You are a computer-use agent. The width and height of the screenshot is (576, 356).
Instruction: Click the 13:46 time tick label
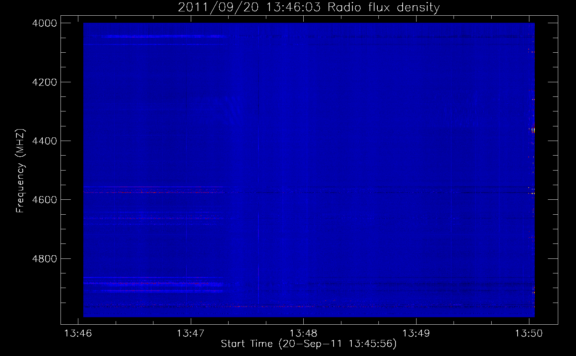[78, 333]
